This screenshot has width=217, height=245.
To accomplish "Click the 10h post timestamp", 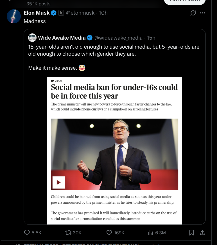I will 103,13.
